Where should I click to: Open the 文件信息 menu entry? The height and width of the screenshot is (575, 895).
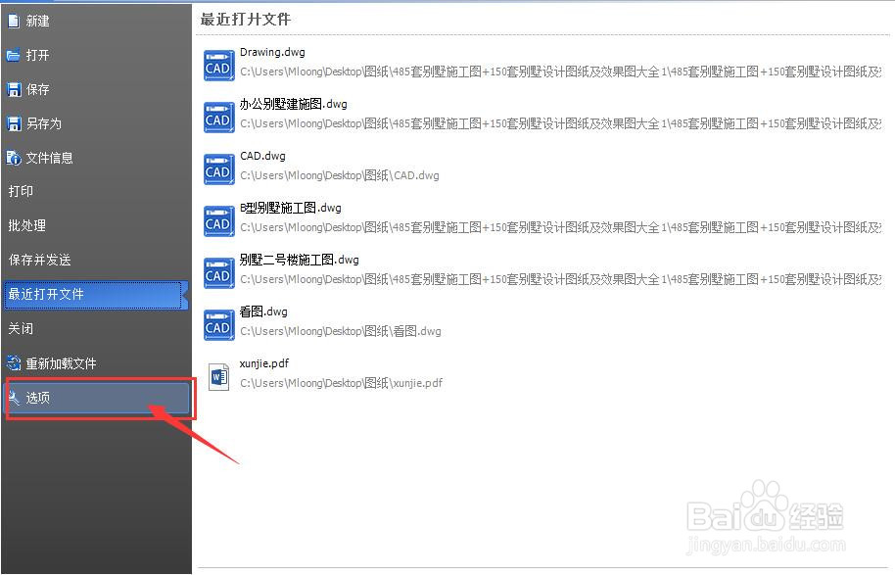click(x=96, y=158)
